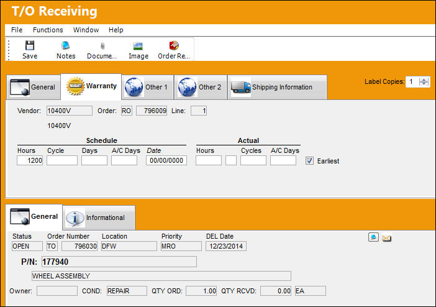Click the Schedule Date field
This screenshot has width=436, height=307.
(x=166, y=160)
